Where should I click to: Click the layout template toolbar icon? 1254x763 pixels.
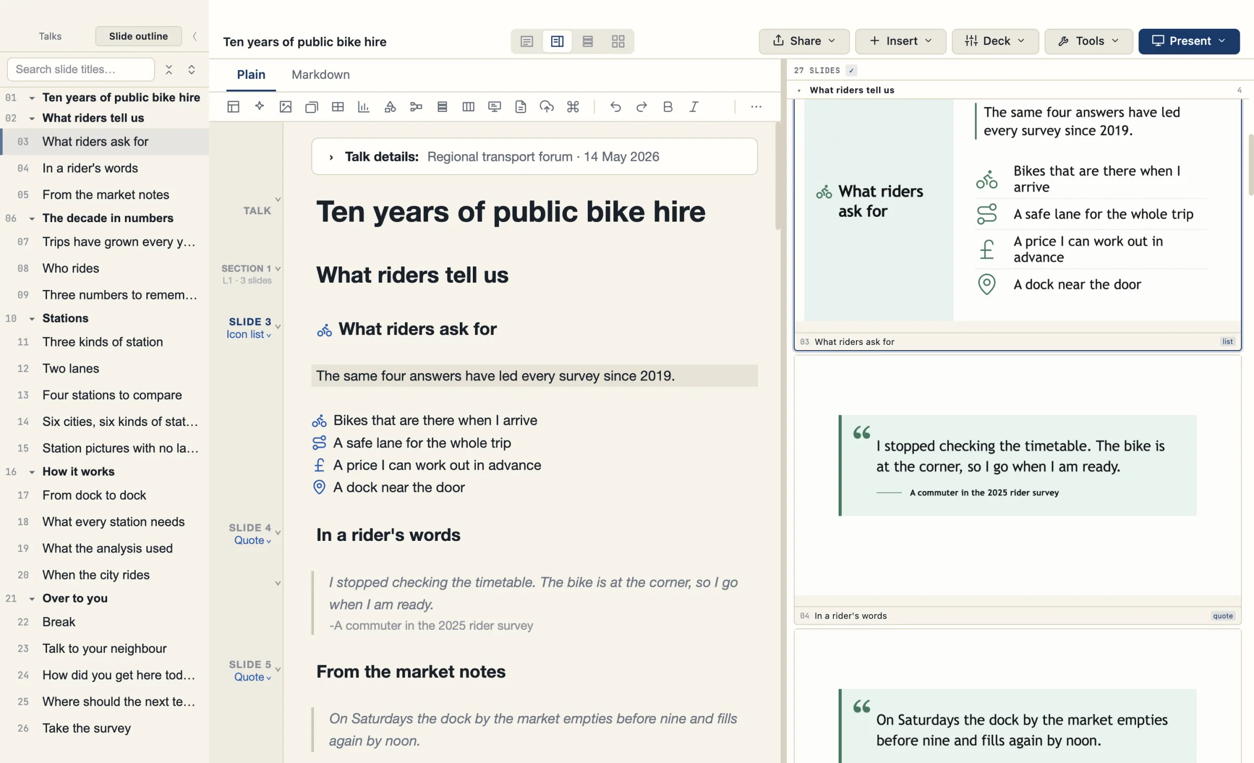(233, 107)
